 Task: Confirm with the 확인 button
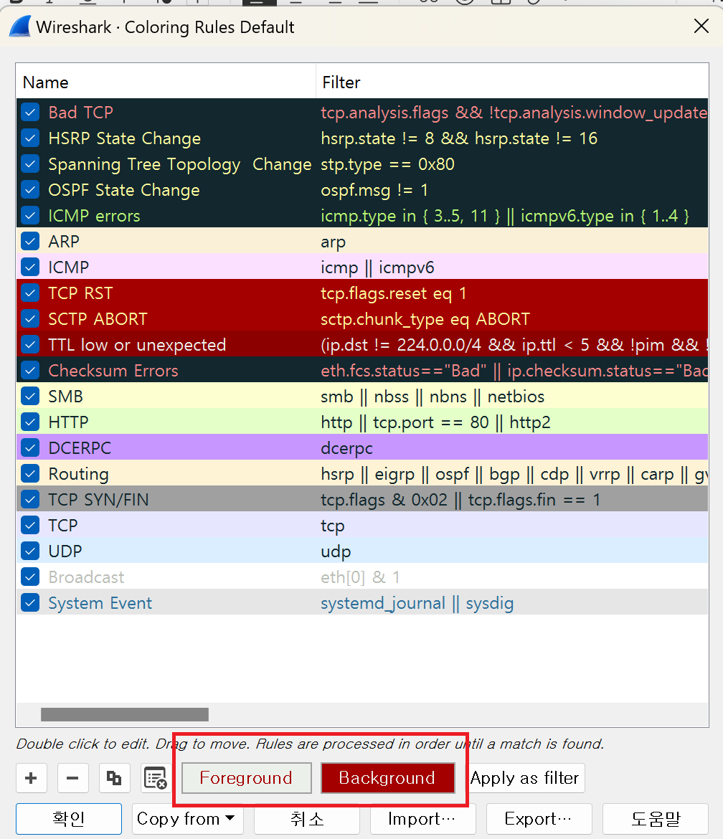69,819
